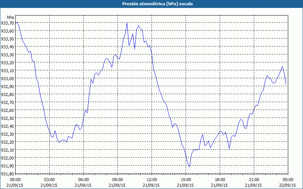This screenshot has height=189, width=303.
Task: Select the 15:00 time label
Action: [186, 180]
